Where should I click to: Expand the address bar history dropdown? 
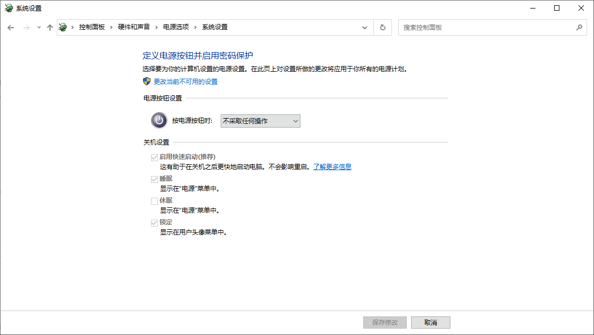coord(365,28)
